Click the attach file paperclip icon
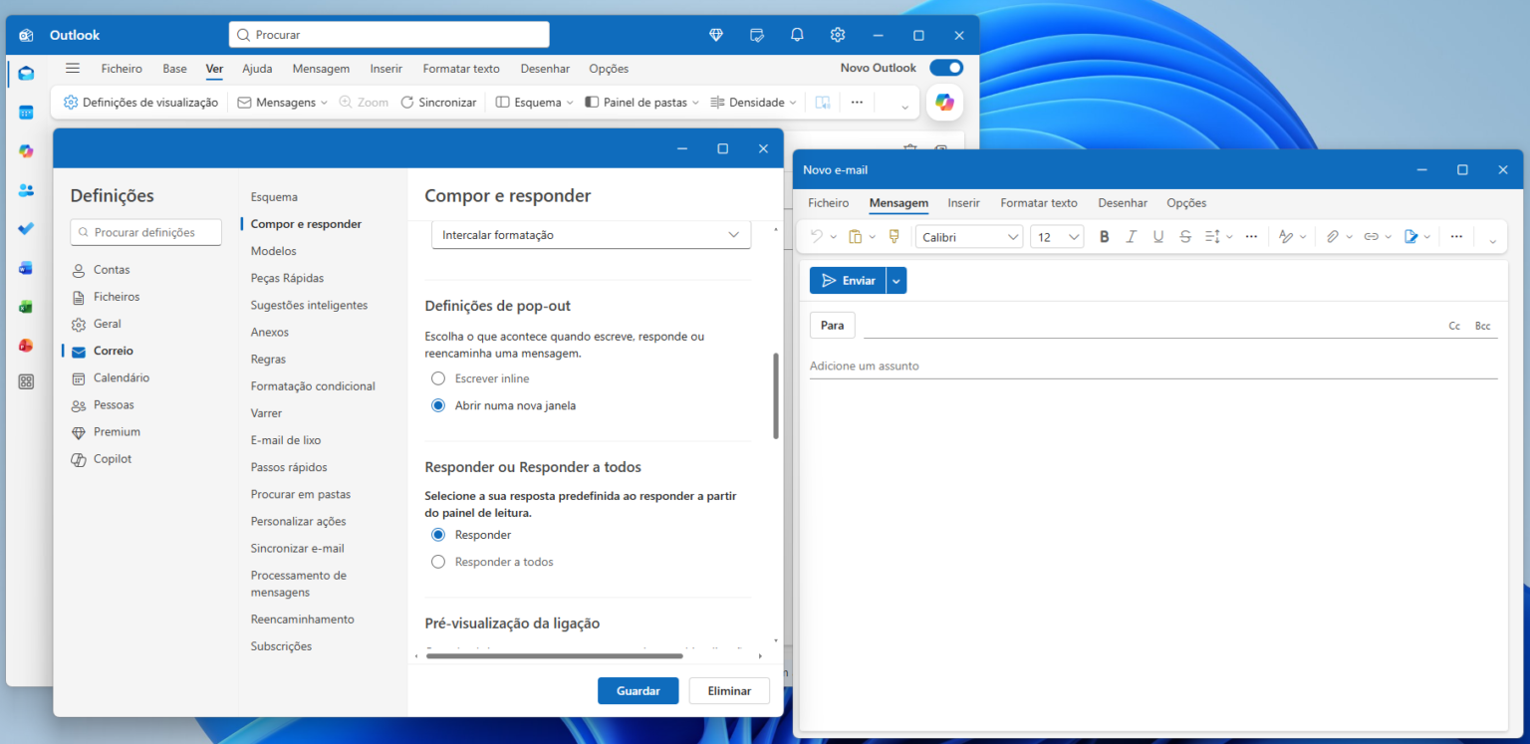 [1333, 237]
